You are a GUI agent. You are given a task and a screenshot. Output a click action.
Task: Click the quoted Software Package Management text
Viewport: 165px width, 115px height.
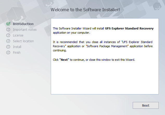coord(107,46)
